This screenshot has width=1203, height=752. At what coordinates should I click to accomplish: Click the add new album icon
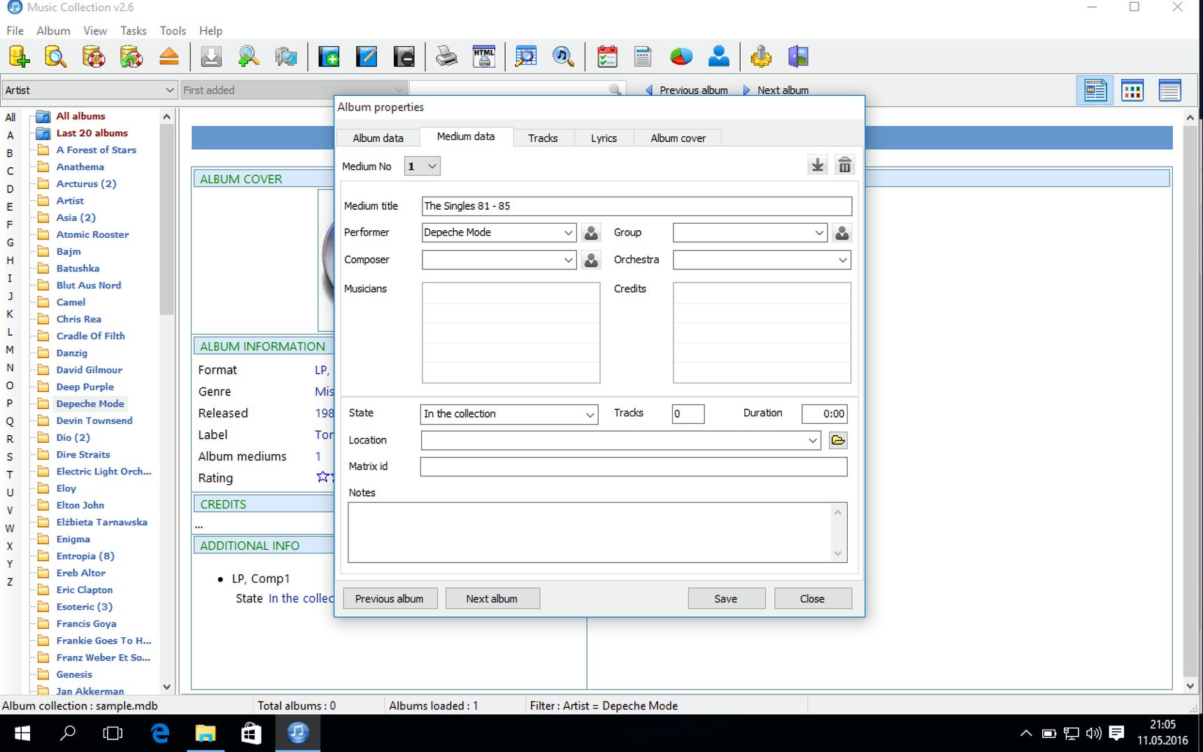329,57
